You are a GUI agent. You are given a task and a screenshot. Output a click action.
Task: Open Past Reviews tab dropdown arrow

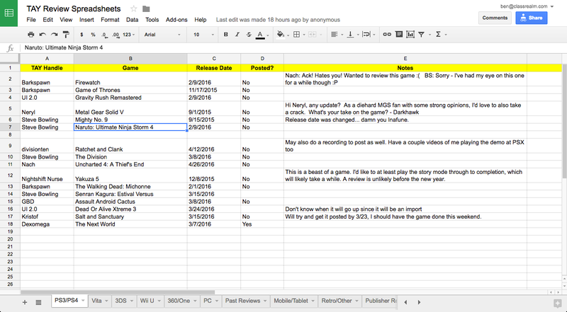pyautogui.click(x=265, y=301)
